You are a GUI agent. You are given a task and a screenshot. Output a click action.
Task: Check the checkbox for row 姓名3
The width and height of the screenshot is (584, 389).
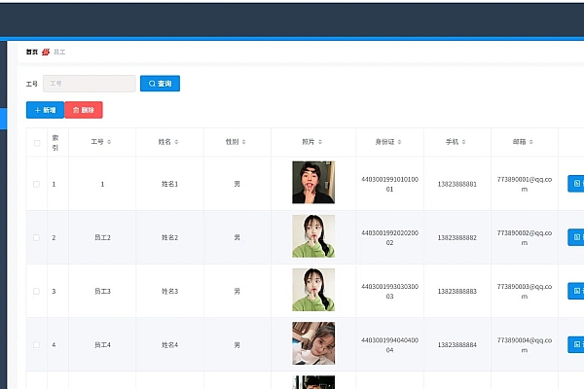pyautogui.click(x=37, y=291)
